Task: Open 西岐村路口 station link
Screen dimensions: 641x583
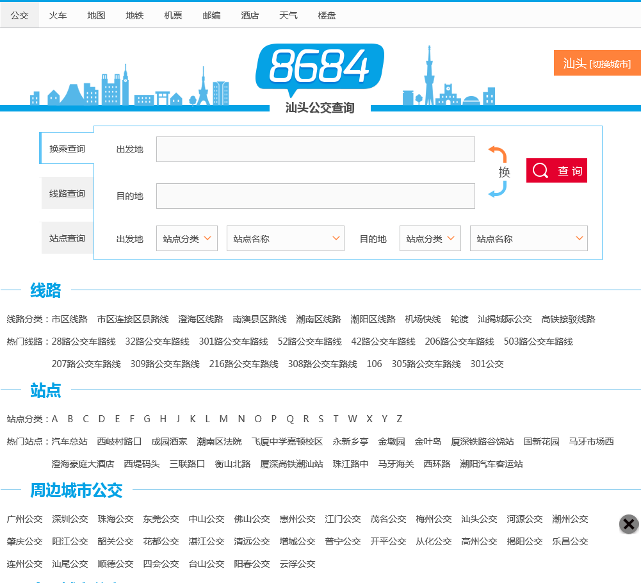Action: [119, 441]
